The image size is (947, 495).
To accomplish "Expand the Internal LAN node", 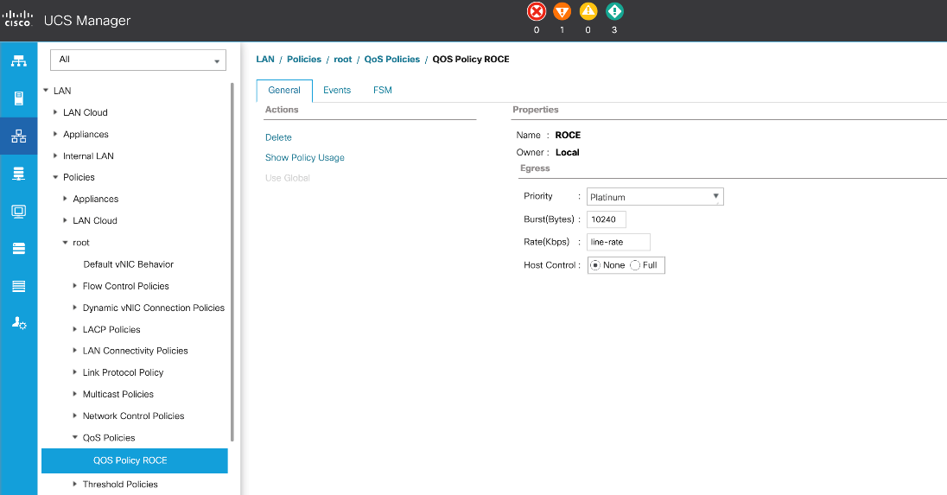I will tap(55, 155).
